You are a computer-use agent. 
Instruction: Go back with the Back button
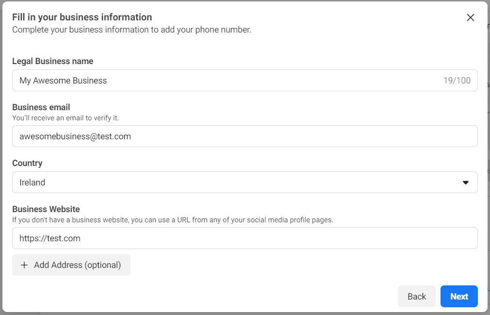(x=416, y=297)
